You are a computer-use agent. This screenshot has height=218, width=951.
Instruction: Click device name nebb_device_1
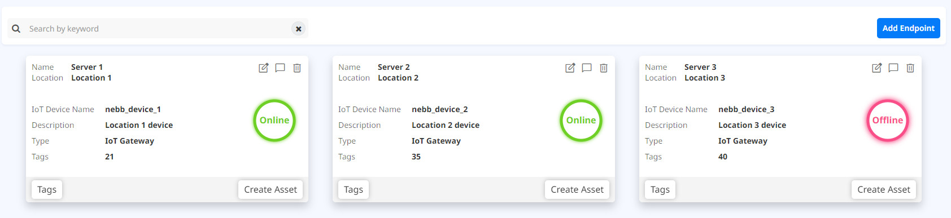[133, 109]
